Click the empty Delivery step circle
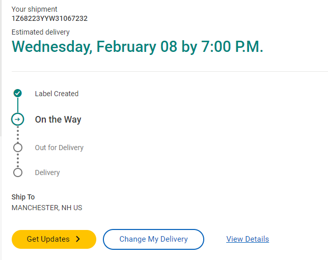Viewport: 328px width, 260px height. pyautogui.click(x=18, y=172)
